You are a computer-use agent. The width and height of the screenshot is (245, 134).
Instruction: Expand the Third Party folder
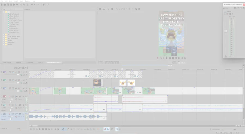4,43
